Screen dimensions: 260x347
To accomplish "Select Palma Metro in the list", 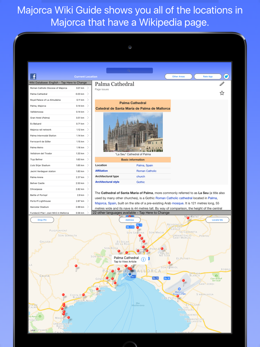I will click(60, 147).
